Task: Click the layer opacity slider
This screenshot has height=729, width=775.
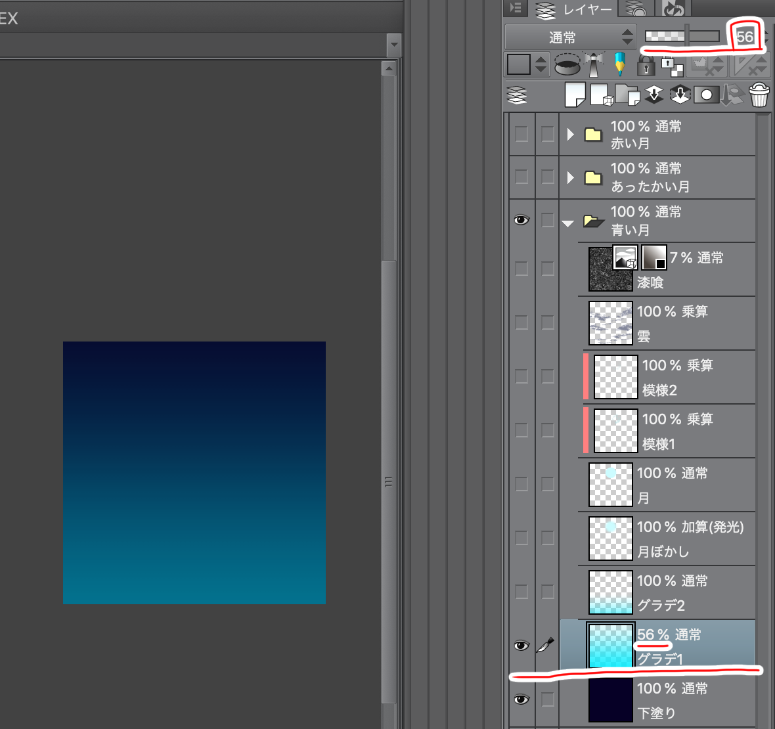Action: (683, 36)
